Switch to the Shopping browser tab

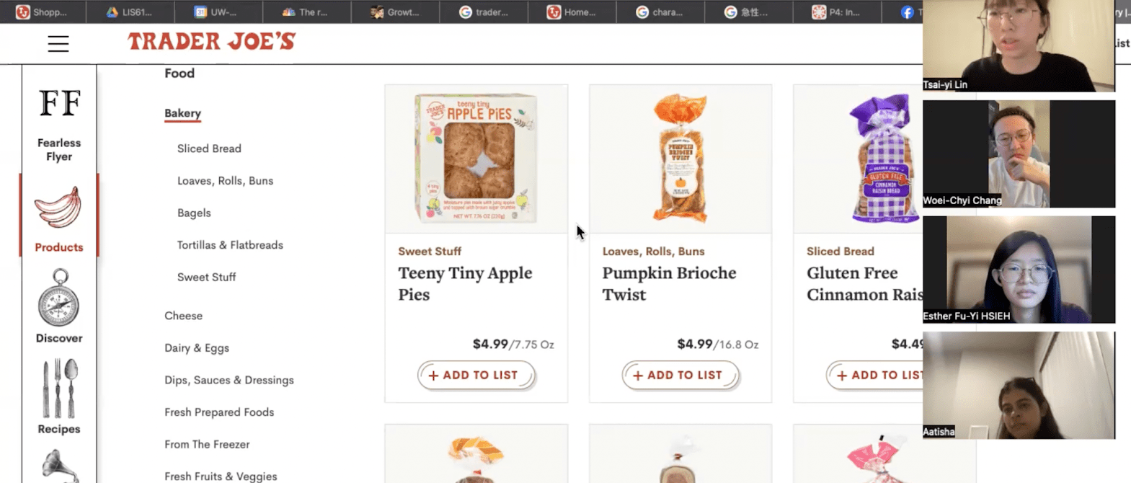tap(42, 12)
